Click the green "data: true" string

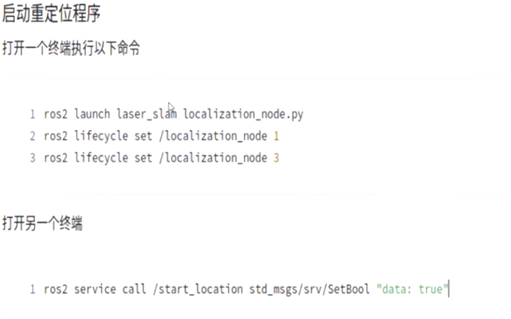(413, 289)
